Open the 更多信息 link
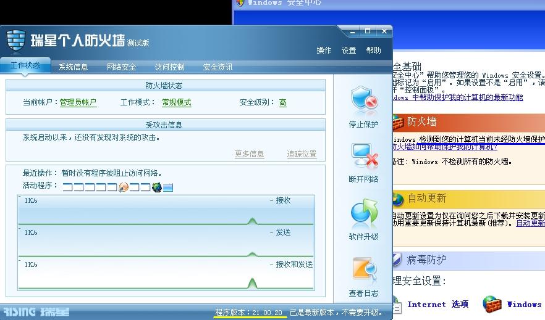Viewport: 545px width, 320px height. (x=249, y=154)
